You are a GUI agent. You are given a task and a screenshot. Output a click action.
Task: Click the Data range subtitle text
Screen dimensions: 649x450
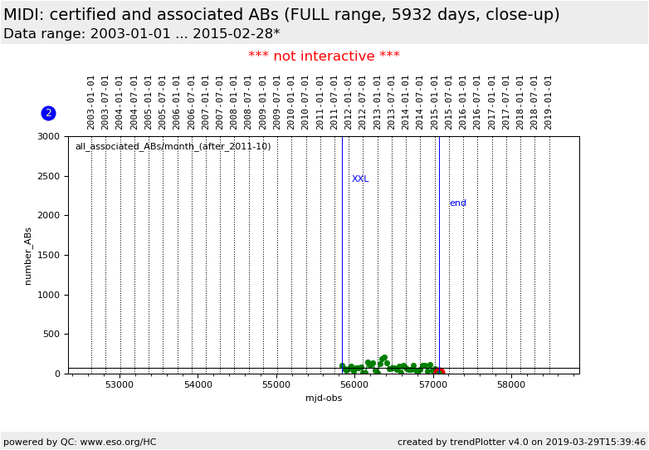click(x=141, y=34)
